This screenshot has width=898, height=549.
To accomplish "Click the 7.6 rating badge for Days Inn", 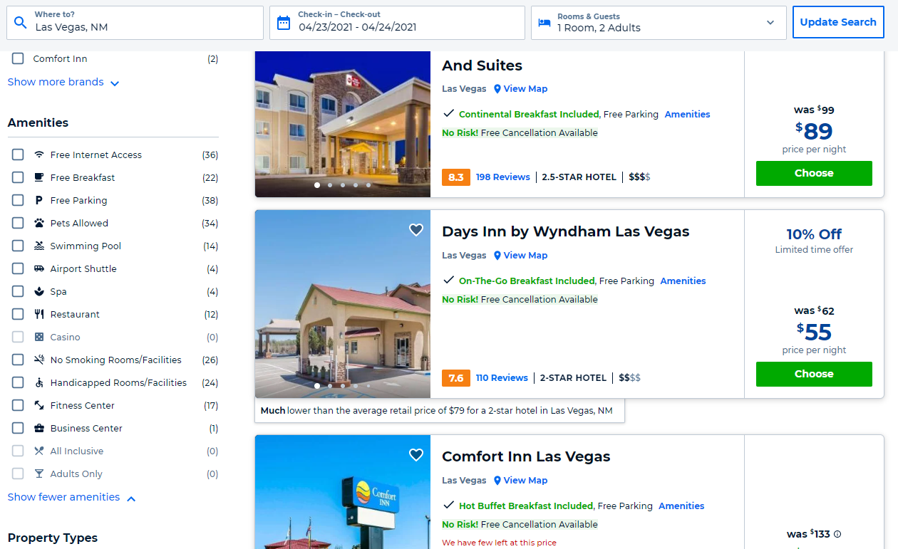I will pos(456,378).
